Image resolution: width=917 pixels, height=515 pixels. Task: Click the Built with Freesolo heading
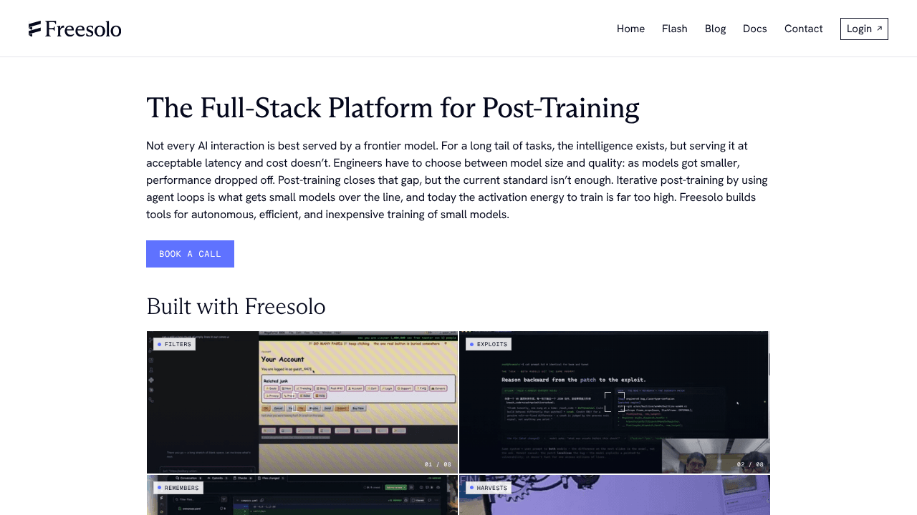coord(236,306)
